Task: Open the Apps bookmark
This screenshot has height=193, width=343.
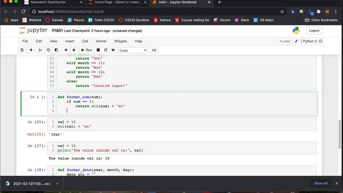Action: tap(11, 20)
